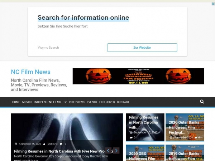Viewport: 215px width, 161px height.
Task: Open the Home menu item
Action: [16, 102]
